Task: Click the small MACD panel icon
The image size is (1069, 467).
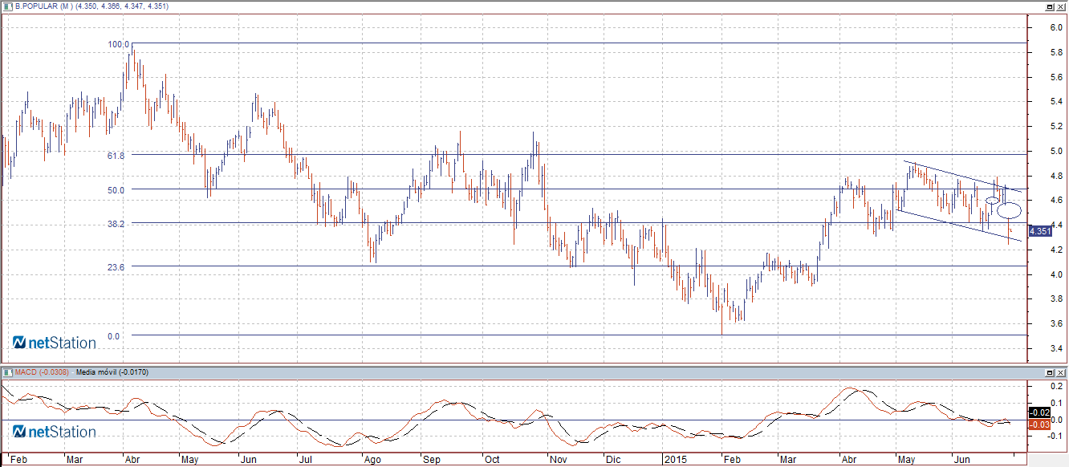Action: point(7,372)
